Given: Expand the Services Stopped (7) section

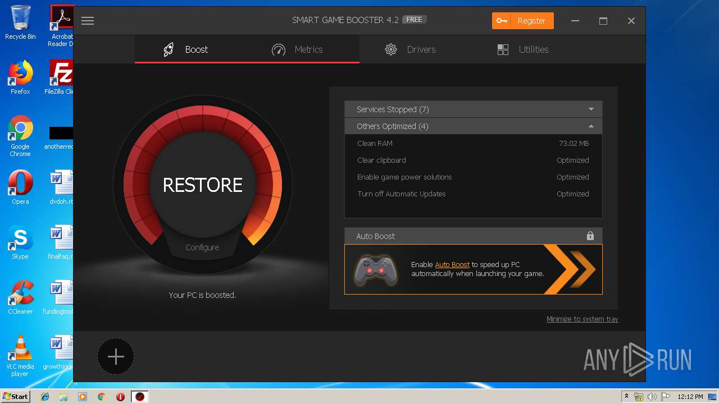Looking at the screenshot, I should 473,109.
